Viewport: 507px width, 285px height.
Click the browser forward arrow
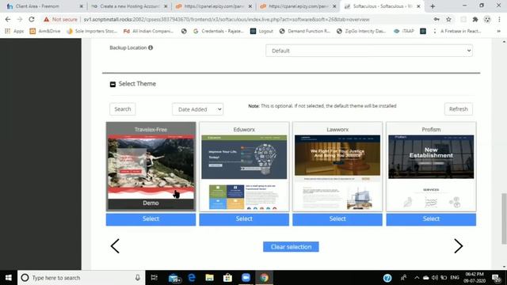tap(20, 19)
